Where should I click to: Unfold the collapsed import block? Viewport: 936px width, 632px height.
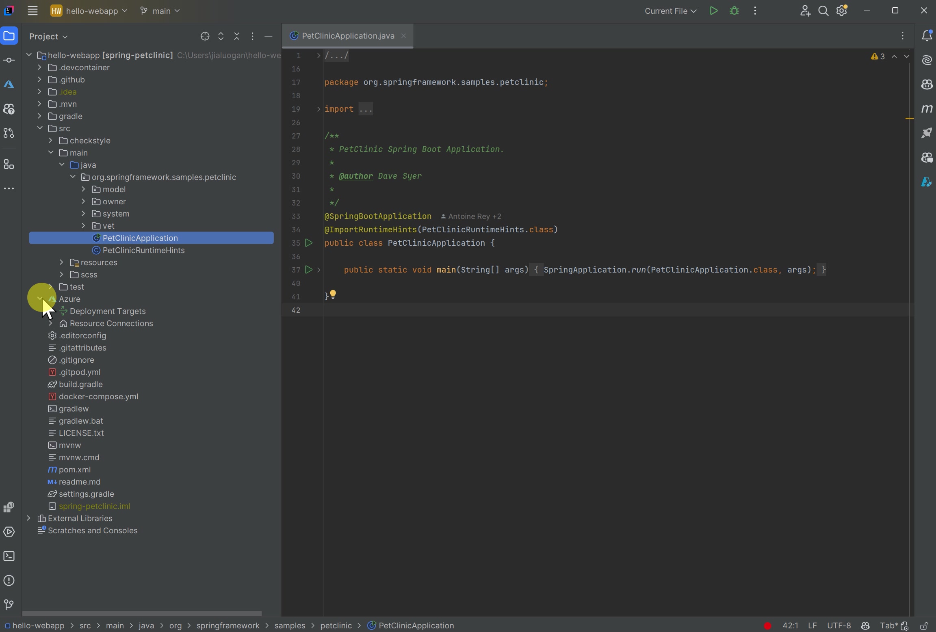coord(318,109)
